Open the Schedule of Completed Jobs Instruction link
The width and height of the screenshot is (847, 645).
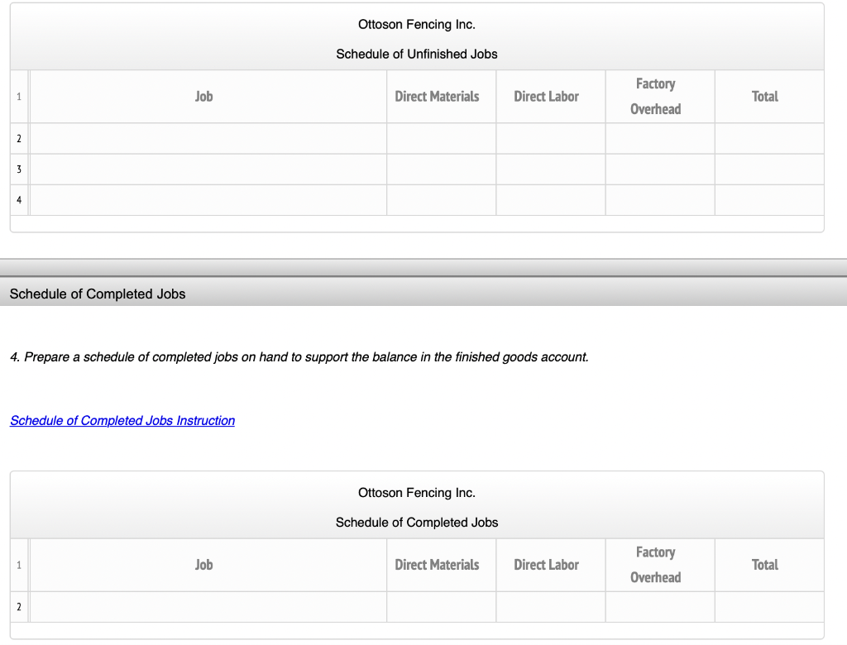coord(122,421)
